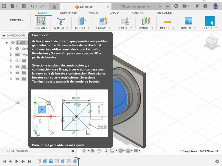Click the Modificar press-pull icon
Image resolution: width=222 pixels, height=166 pixels.
(x=82, y=21)
